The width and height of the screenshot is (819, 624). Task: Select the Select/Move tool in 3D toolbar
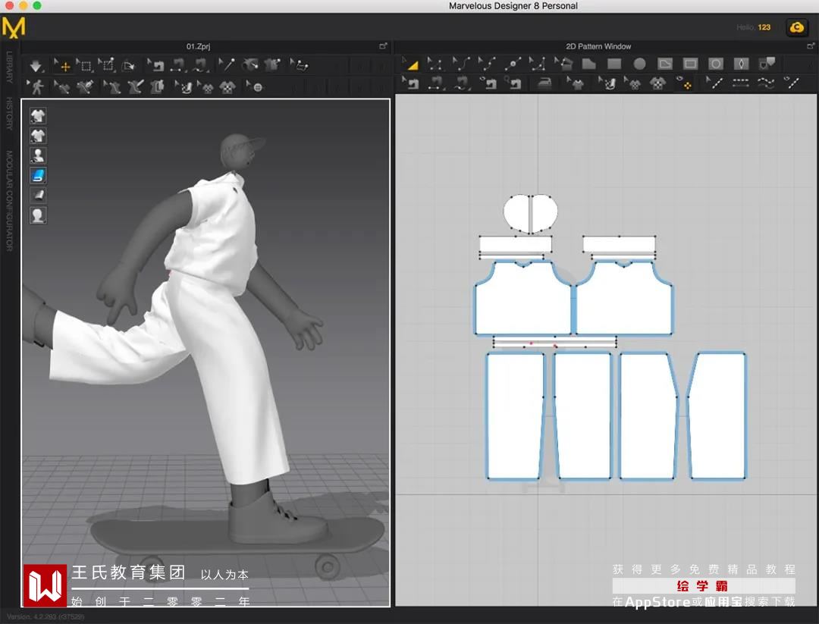pos(62,66)
